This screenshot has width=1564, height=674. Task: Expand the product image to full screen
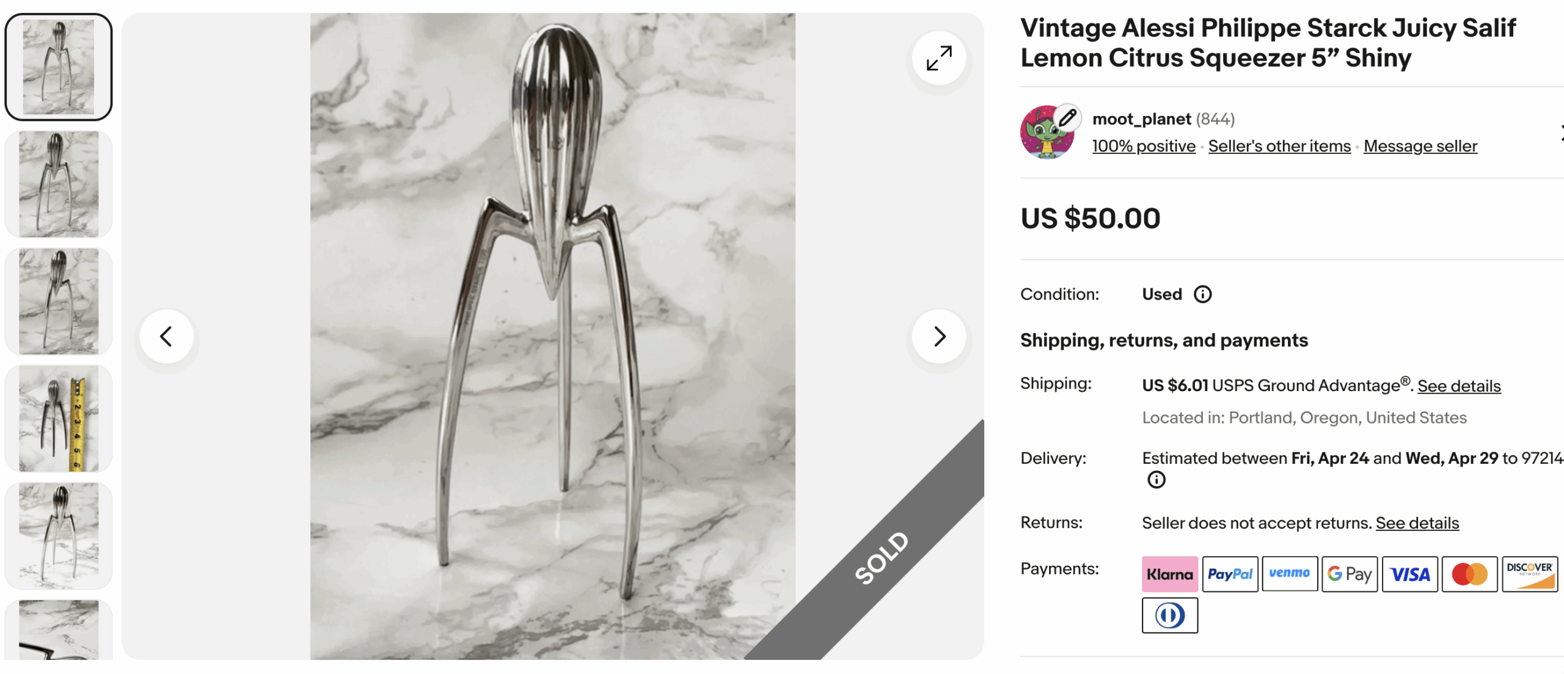938,59
